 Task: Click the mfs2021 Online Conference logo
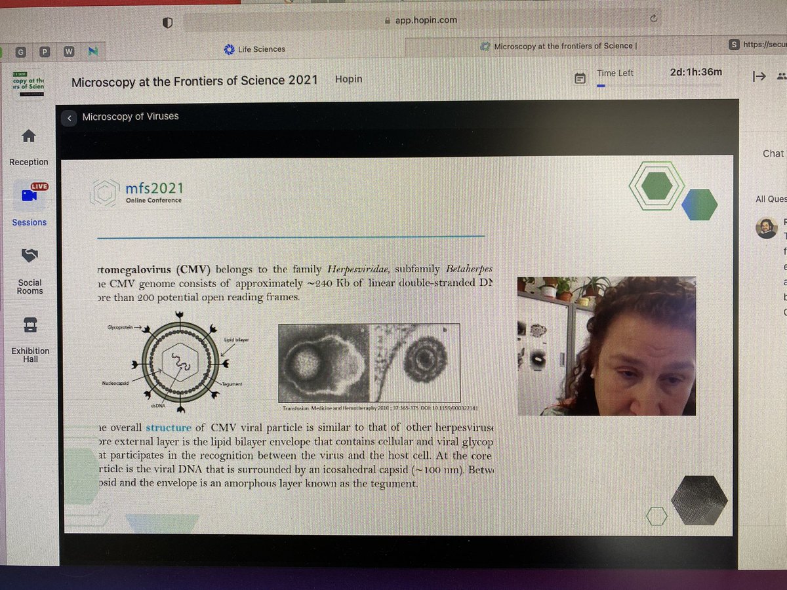coord(136,192)
